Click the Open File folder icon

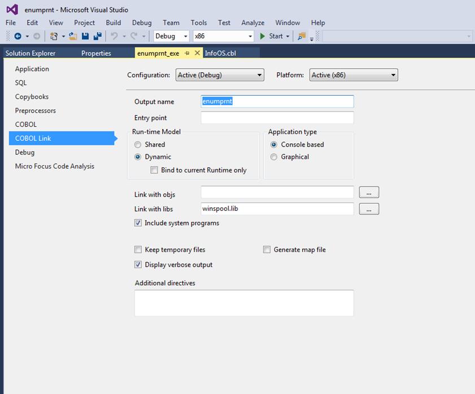[x=73, y=36]
